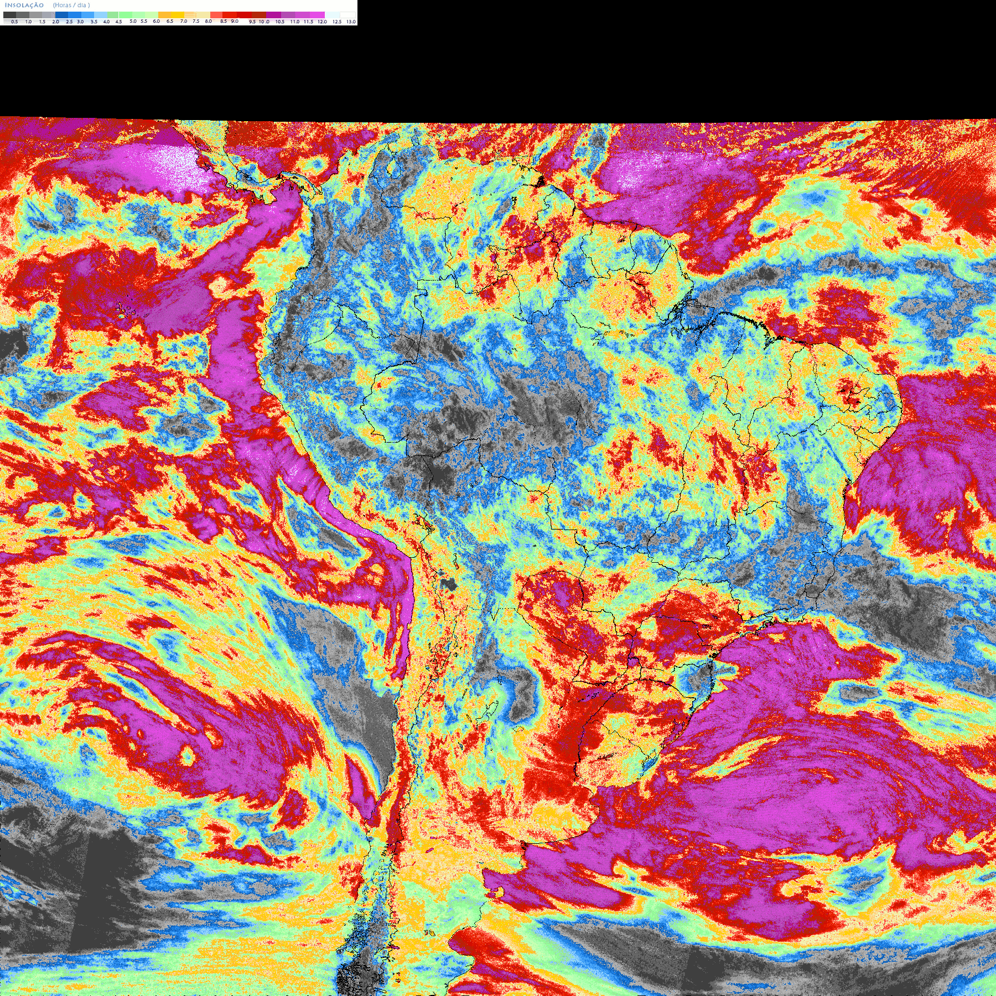996x996 pixels.
Task: Click the 11.5 legend value
Action: tap(308, 22)
